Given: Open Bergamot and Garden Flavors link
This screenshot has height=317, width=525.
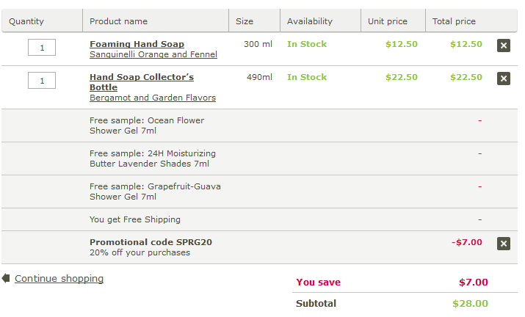Looking at the screenshot, I should click(153, 98).
